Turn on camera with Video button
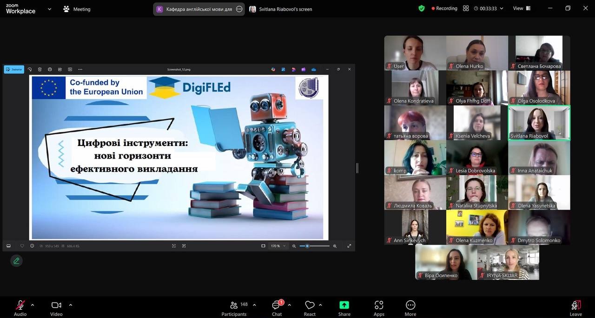Screen dimensions: 595x318 pos(56,308)
